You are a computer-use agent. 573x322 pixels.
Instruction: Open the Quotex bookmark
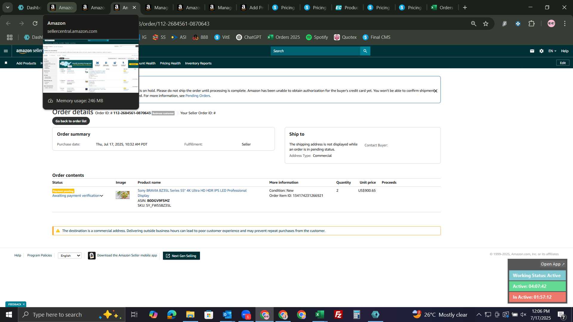pyautogui.click(x=345, y=37)
